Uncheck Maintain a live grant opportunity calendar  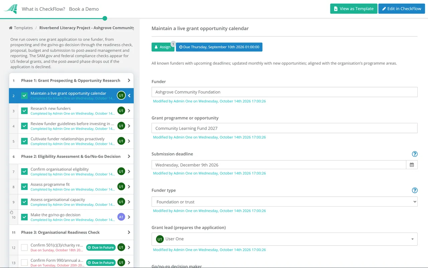coord(24,95)
